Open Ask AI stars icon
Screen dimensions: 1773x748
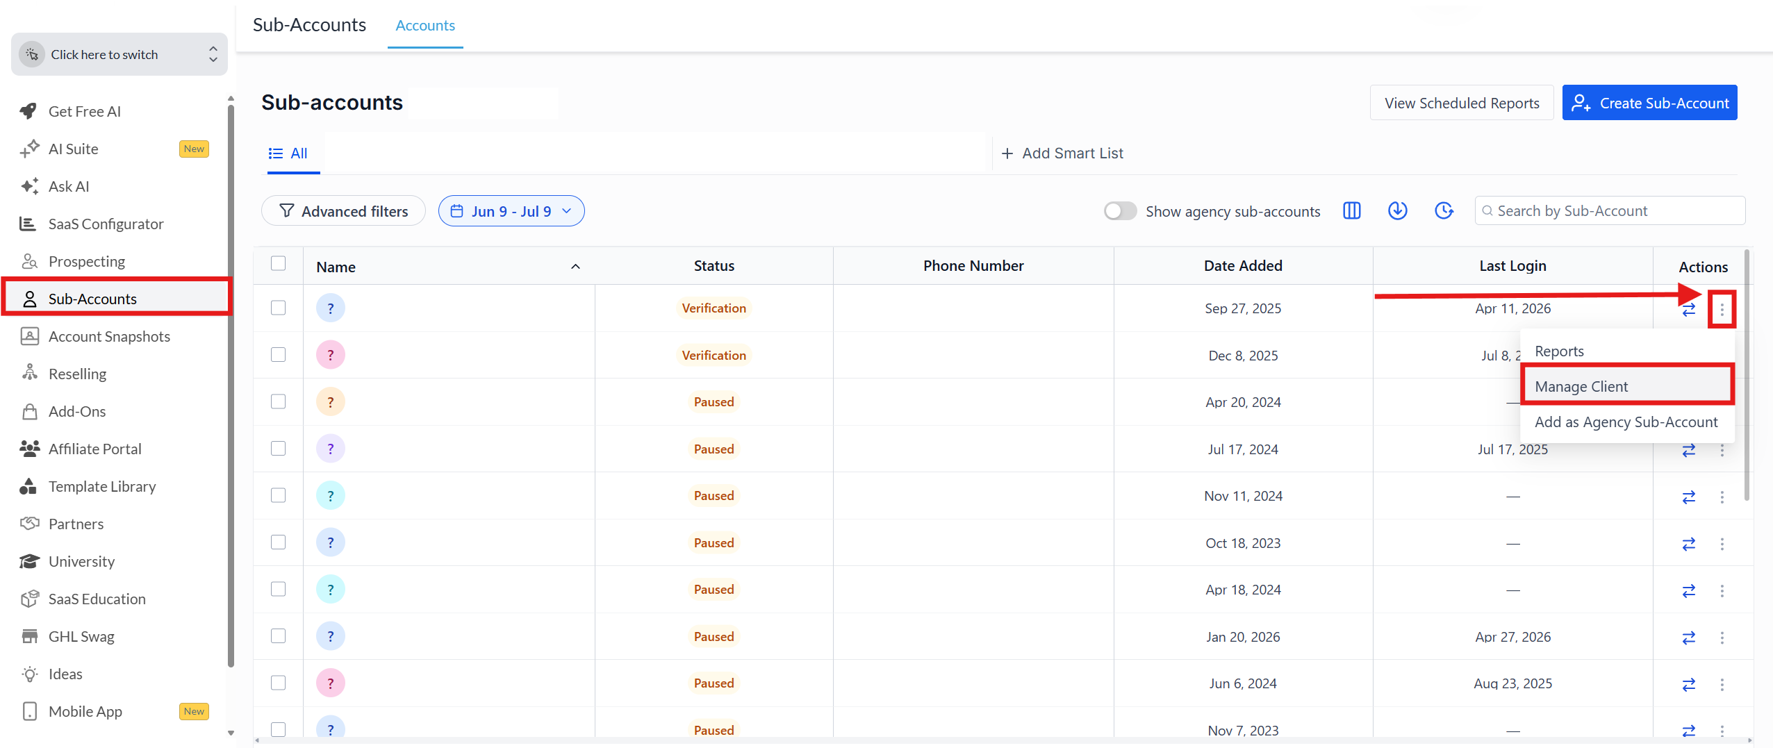[28, 186]
